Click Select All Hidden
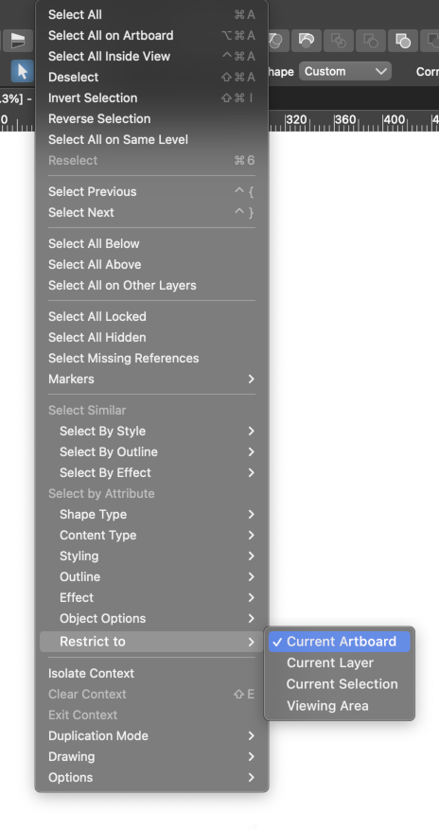The height and width of the screenshot is (830, 439). tap(151, 337)
